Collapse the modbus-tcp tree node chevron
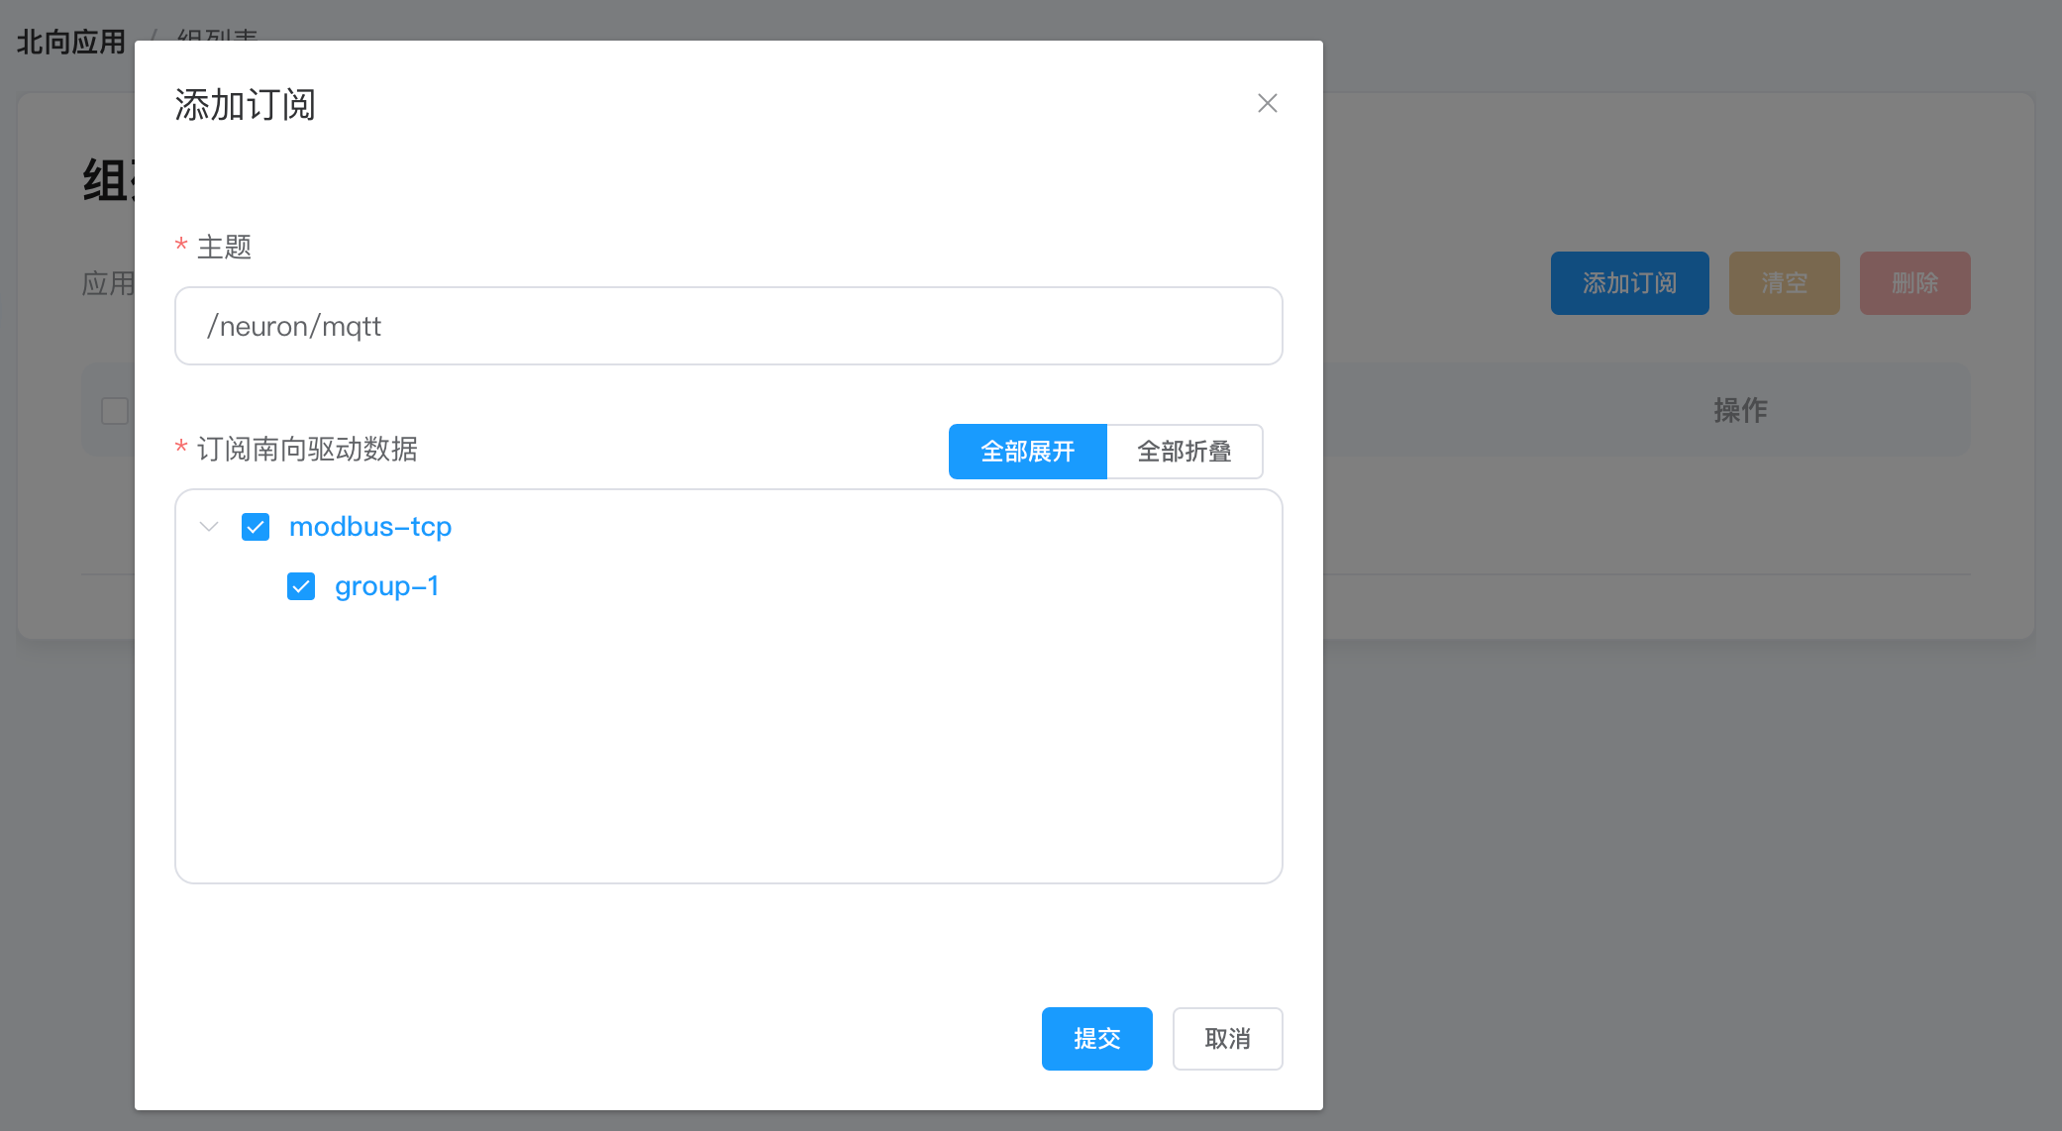 point(209,526)
